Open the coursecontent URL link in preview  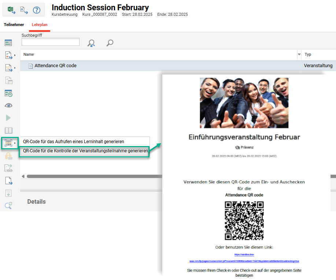[x=244, y=261]
